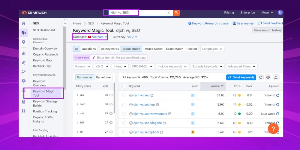This screenshot has width=300, height=150.
Task: Open SERP icon next to dịch vụ seo tphcm
Action: tap(161, 132)
